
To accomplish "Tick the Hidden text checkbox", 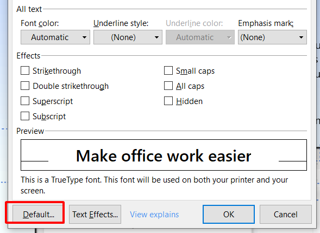I will [168, 101].
